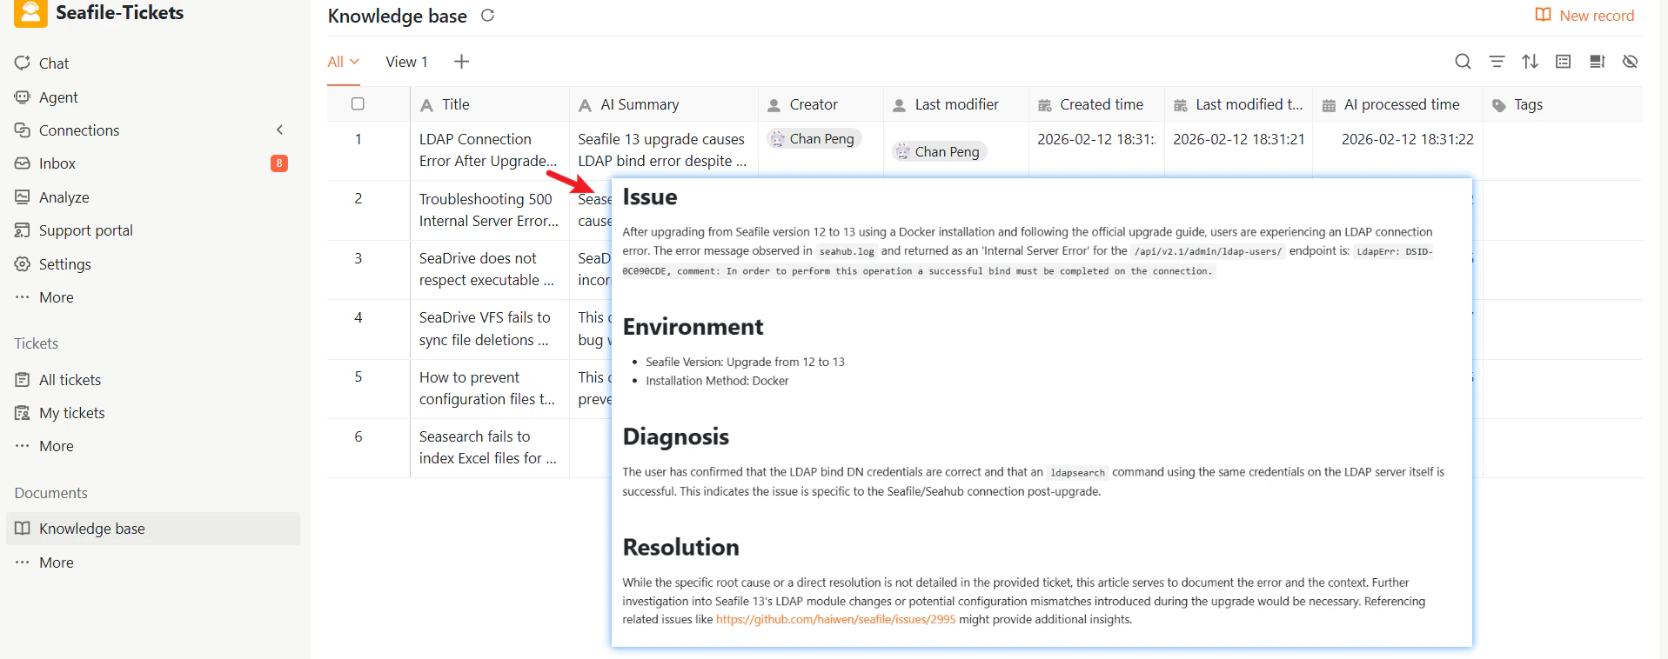
Task: Expand More under the Documents section
Action: [56, 562]
